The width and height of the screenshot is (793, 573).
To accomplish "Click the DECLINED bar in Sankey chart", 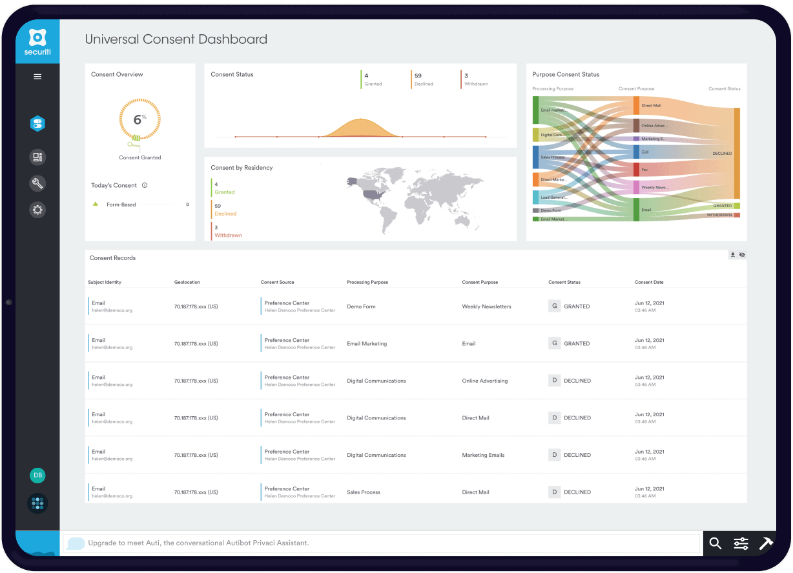I will tap(737, 154).
